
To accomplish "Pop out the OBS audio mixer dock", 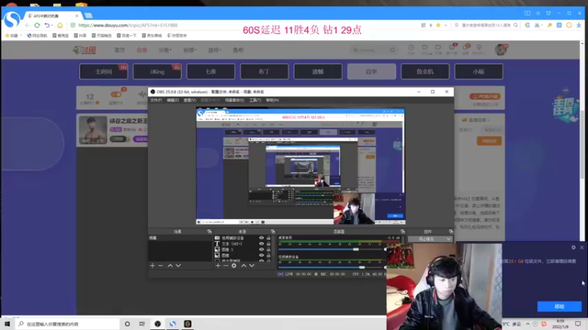I will pos(402,232).
